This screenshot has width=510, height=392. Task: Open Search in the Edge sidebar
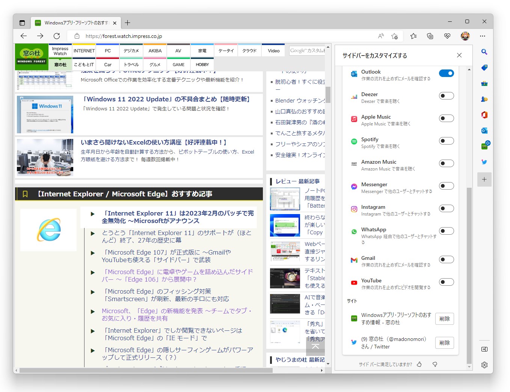(x=484, y=52)
